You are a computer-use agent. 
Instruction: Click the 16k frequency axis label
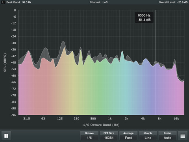pyautogui.click(x=176, y=119)
